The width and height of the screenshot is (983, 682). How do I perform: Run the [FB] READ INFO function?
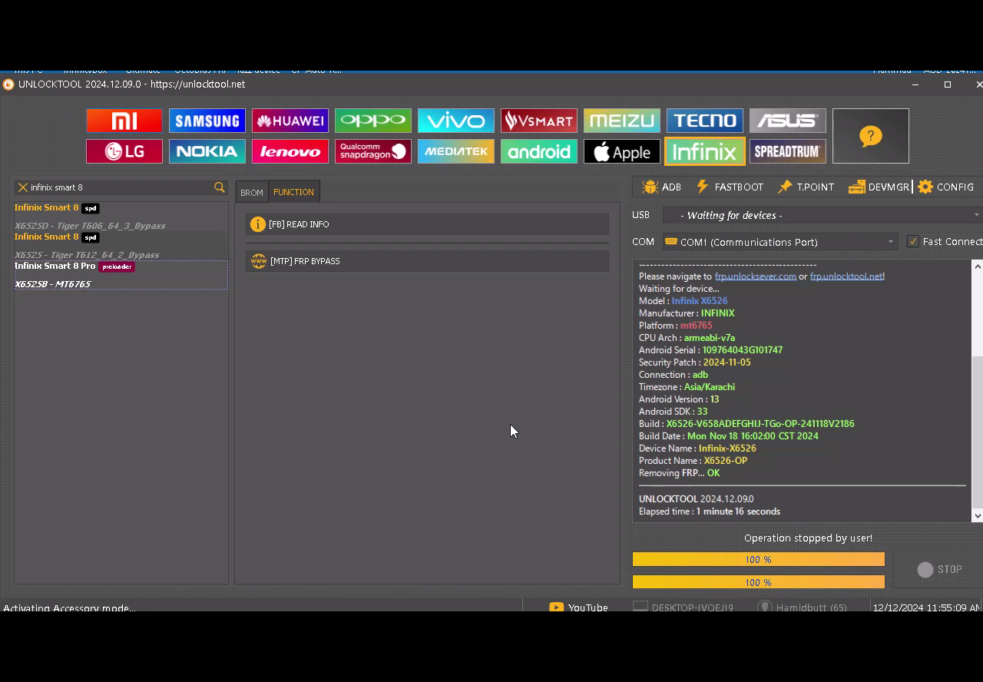pyautogui.click(x=428, y=224)
